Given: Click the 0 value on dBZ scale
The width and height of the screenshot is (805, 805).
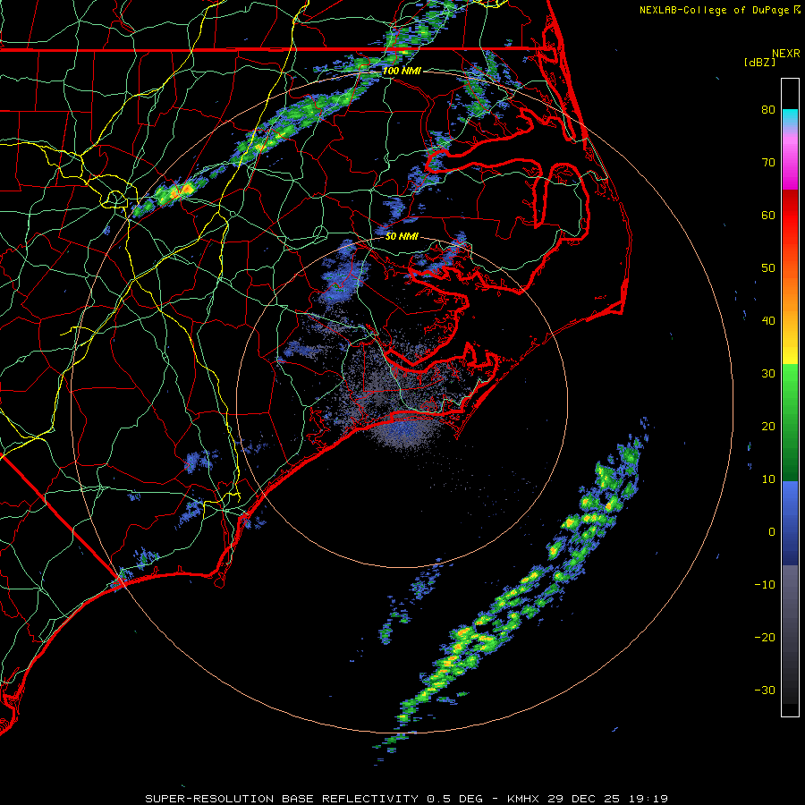Looking at the screenshot, I should [x=772, y=532].
